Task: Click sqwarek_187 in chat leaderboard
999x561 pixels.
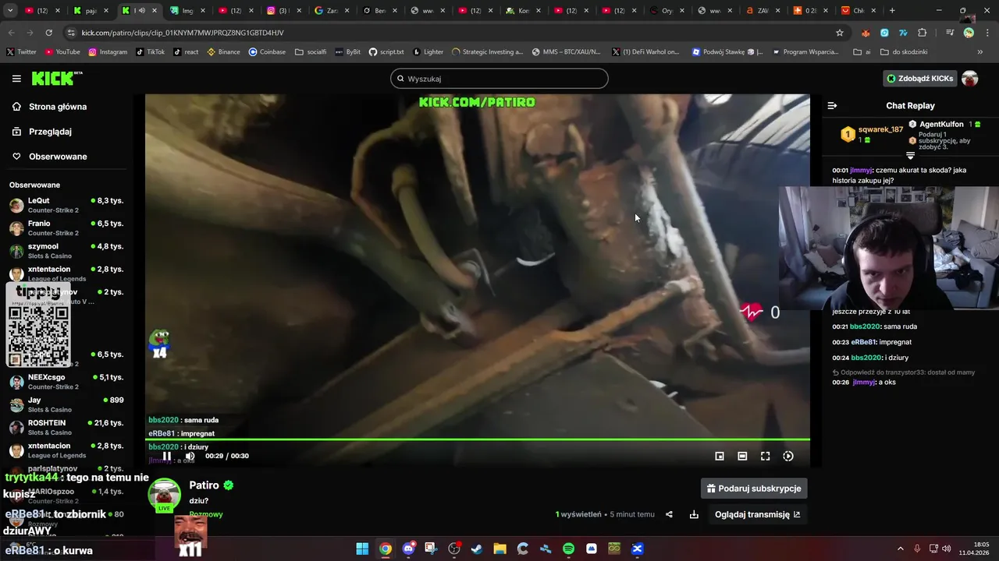Action: (880, 129)
